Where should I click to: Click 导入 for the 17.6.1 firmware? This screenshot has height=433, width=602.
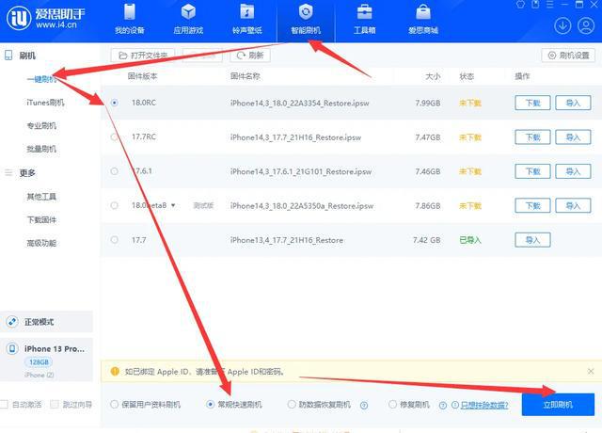tap(573, 171)
